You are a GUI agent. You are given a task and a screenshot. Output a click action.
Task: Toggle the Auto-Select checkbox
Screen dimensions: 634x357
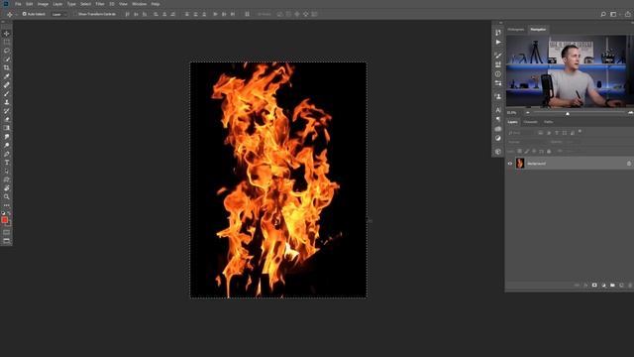[24, 14]
